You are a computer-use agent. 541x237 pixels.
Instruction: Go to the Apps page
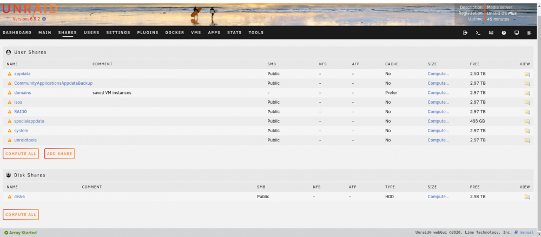[x=214, y=33]
